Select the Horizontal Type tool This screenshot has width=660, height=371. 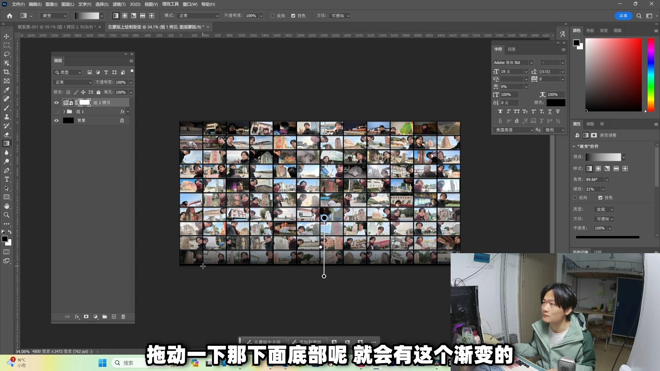coord(7,179)
